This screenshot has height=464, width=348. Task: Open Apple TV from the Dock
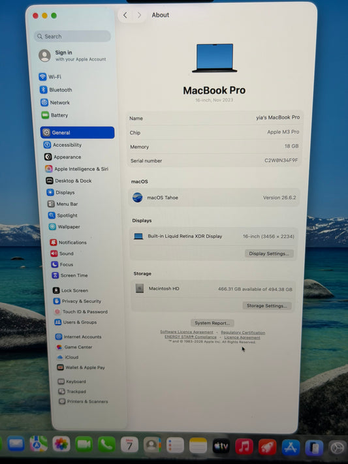pyautogui.click(x=221, y=446)
